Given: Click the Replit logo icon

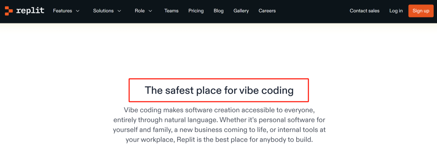Looking at the screenshot, I should coord(8,11).
